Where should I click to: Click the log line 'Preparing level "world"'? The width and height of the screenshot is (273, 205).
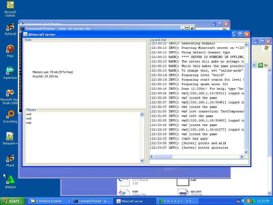click(x=203, y=75)
